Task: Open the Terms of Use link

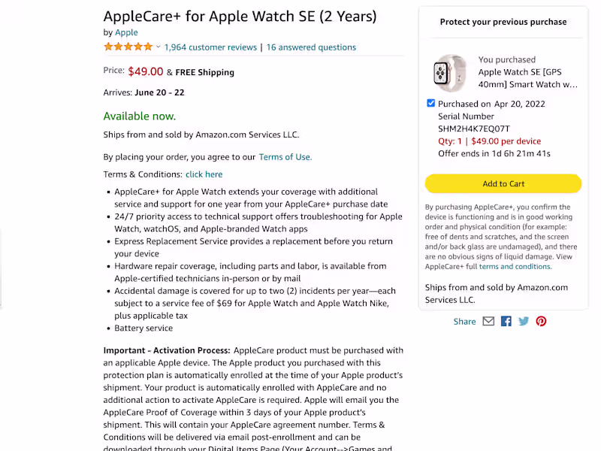Action: pyautogui.click(x=285, y=157)
